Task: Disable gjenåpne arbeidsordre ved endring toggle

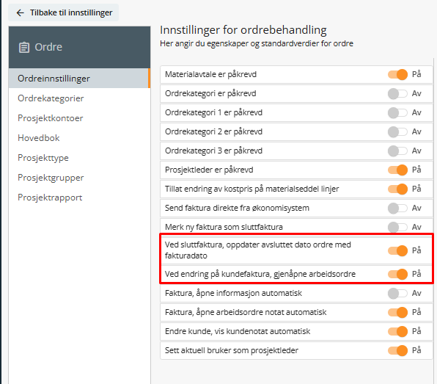Action: (x=397, y=274)
